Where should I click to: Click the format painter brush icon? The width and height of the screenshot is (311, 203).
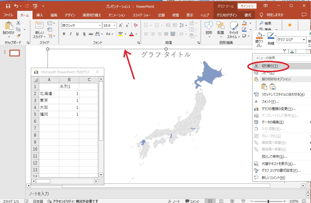pyautogui.click(x=18, y=36)
